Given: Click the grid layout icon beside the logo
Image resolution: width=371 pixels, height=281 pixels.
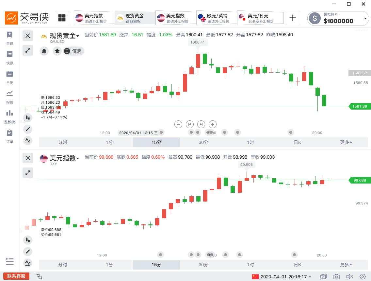Looking at the screenshot, I should point(62,18).
